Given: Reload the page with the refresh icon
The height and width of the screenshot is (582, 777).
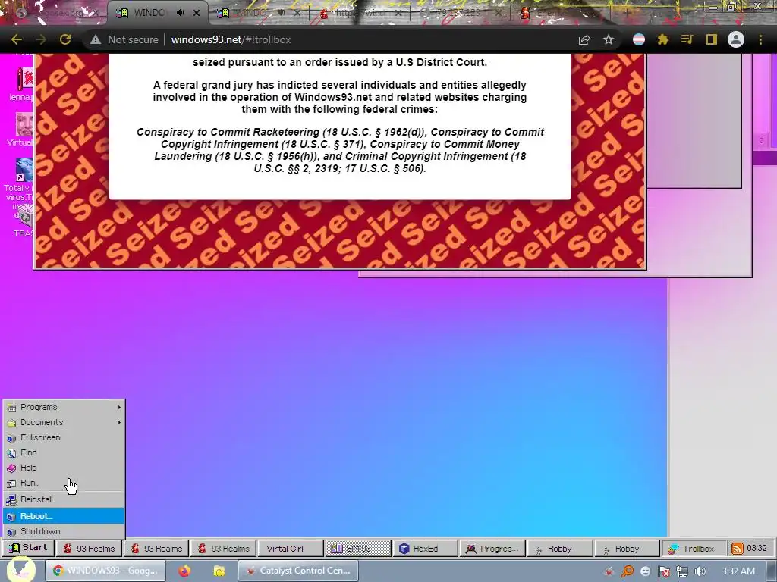Looking at the screenshot, I should [x=65, y=39].
